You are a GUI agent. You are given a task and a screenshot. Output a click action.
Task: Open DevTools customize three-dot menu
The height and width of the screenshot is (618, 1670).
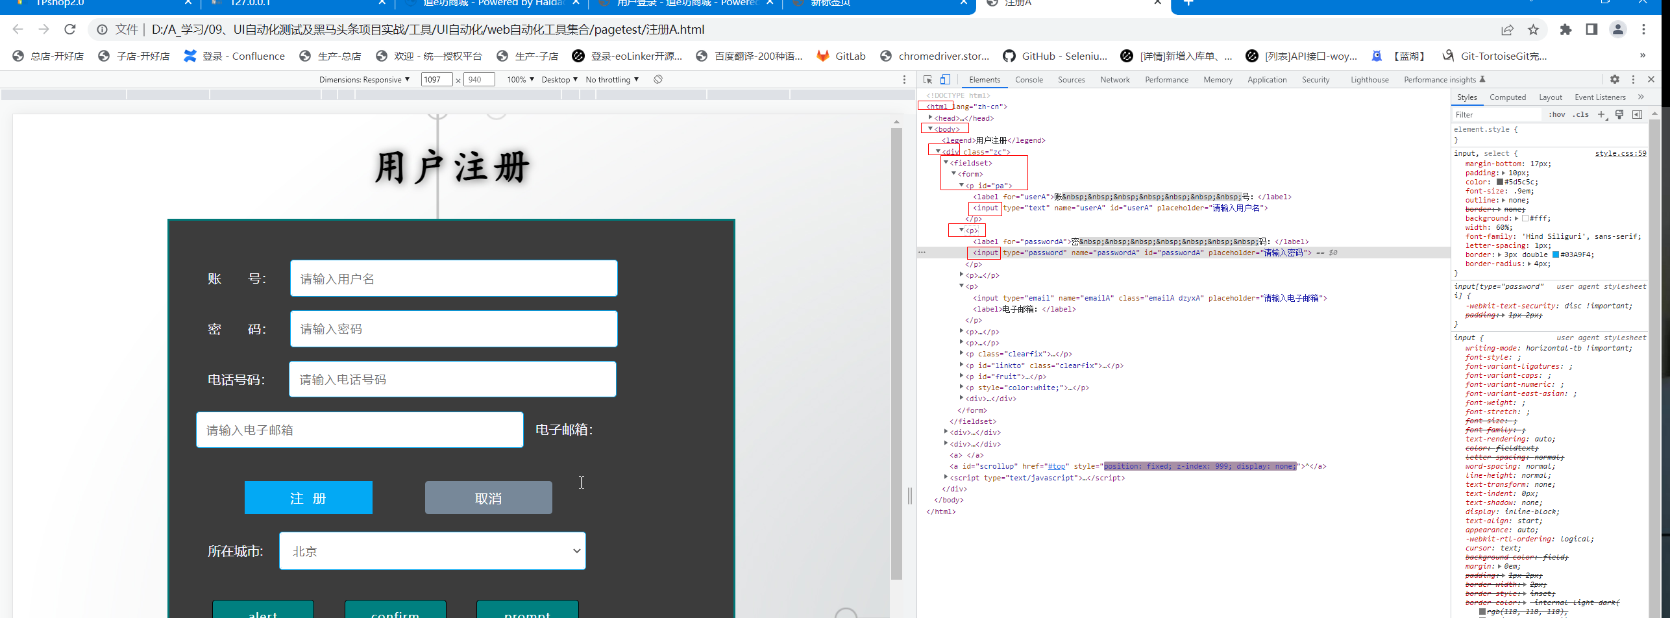[1633, 79]
